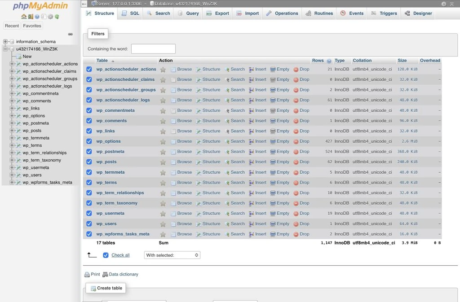The width and height of the screenshot is (460, 302).
Task: Collapse the u432174166_WnZ3K database tree
Action: (x=4, y=49)
